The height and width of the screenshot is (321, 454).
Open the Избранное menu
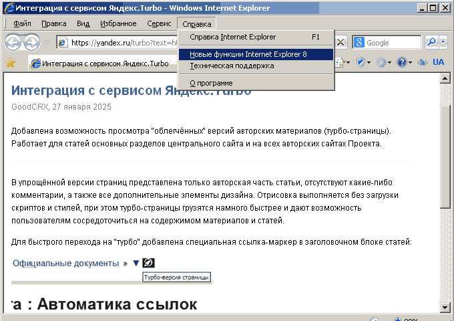[118, 23]
